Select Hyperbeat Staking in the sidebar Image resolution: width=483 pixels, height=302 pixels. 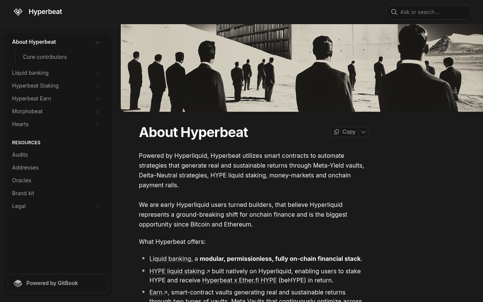[x=35, y=86]
